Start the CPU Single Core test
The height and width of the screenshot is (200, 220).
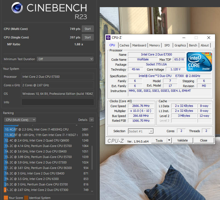pos(88,37)
